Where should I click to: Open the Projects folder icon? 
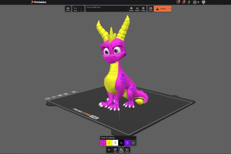pos(68,9)
